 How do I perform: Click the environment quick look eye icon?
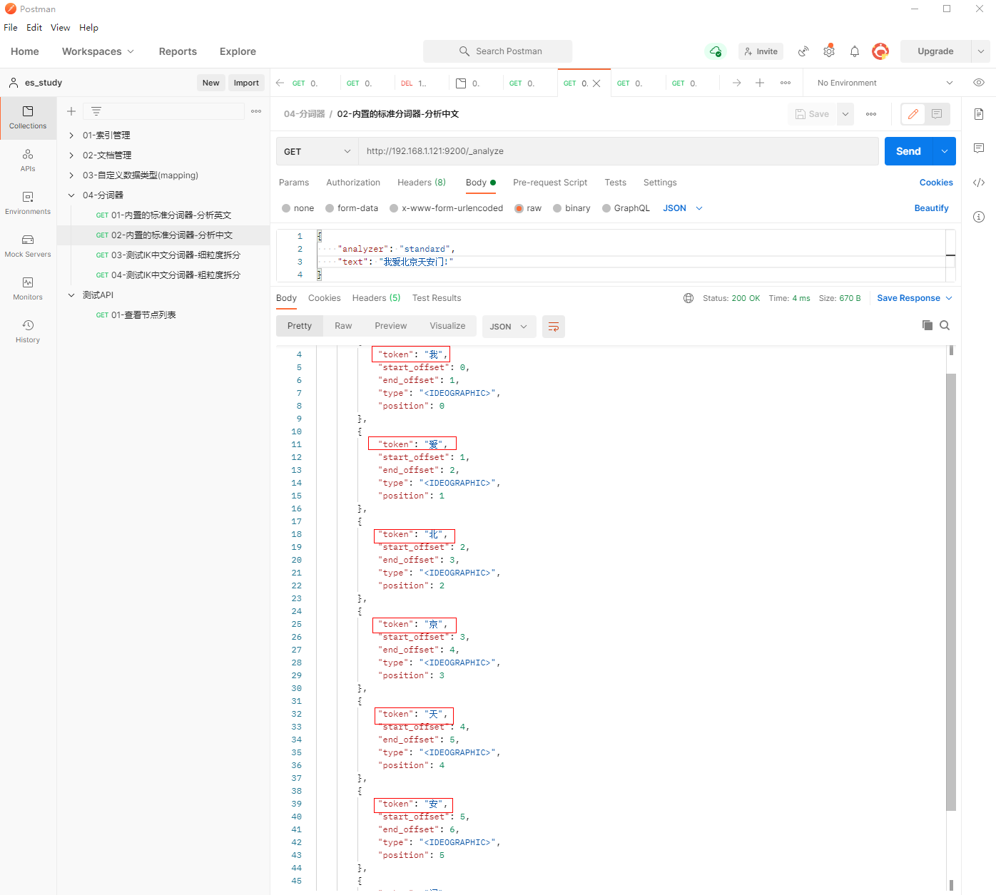(979, 83)
